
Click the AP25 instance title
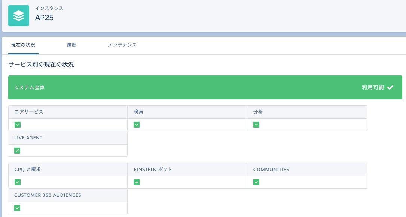coord(44,18)
